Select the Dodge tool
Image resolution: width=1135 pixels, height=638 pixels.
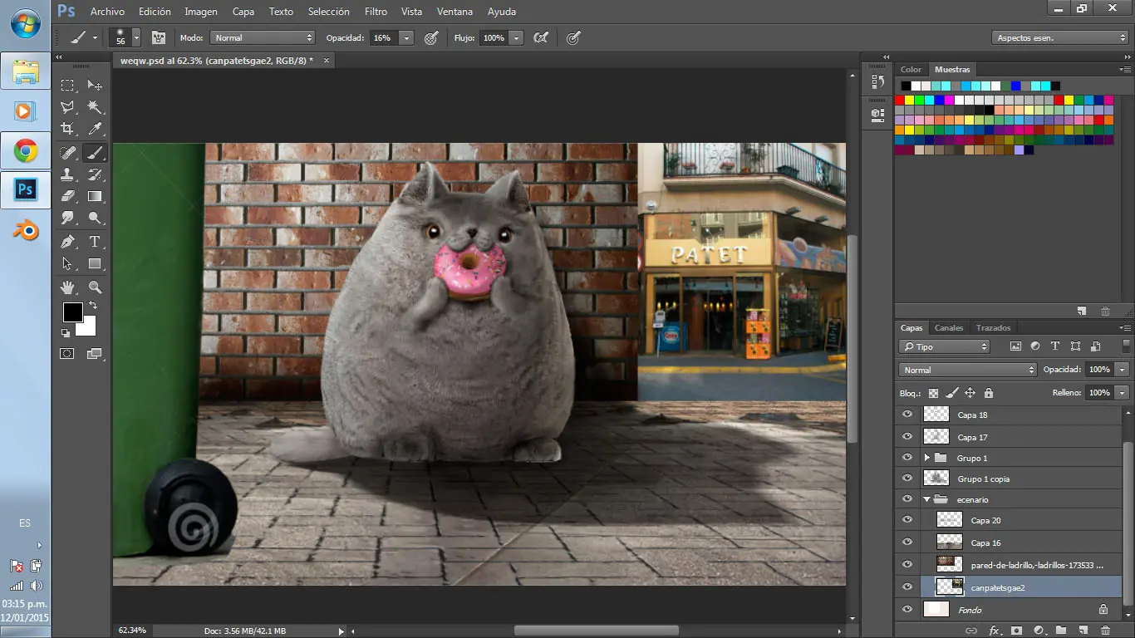coord(95,218)
